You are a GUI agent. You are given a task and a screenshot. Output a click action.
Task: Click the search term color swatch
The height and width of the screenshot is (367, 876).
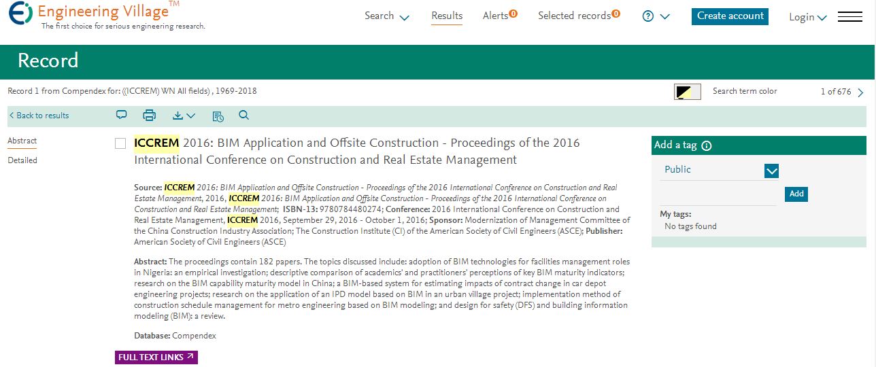pyautogui.click(x=687, y=92)
